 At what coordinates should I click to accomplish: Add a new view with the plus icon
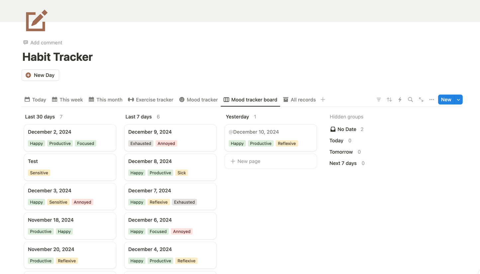[x=323, y=99]
